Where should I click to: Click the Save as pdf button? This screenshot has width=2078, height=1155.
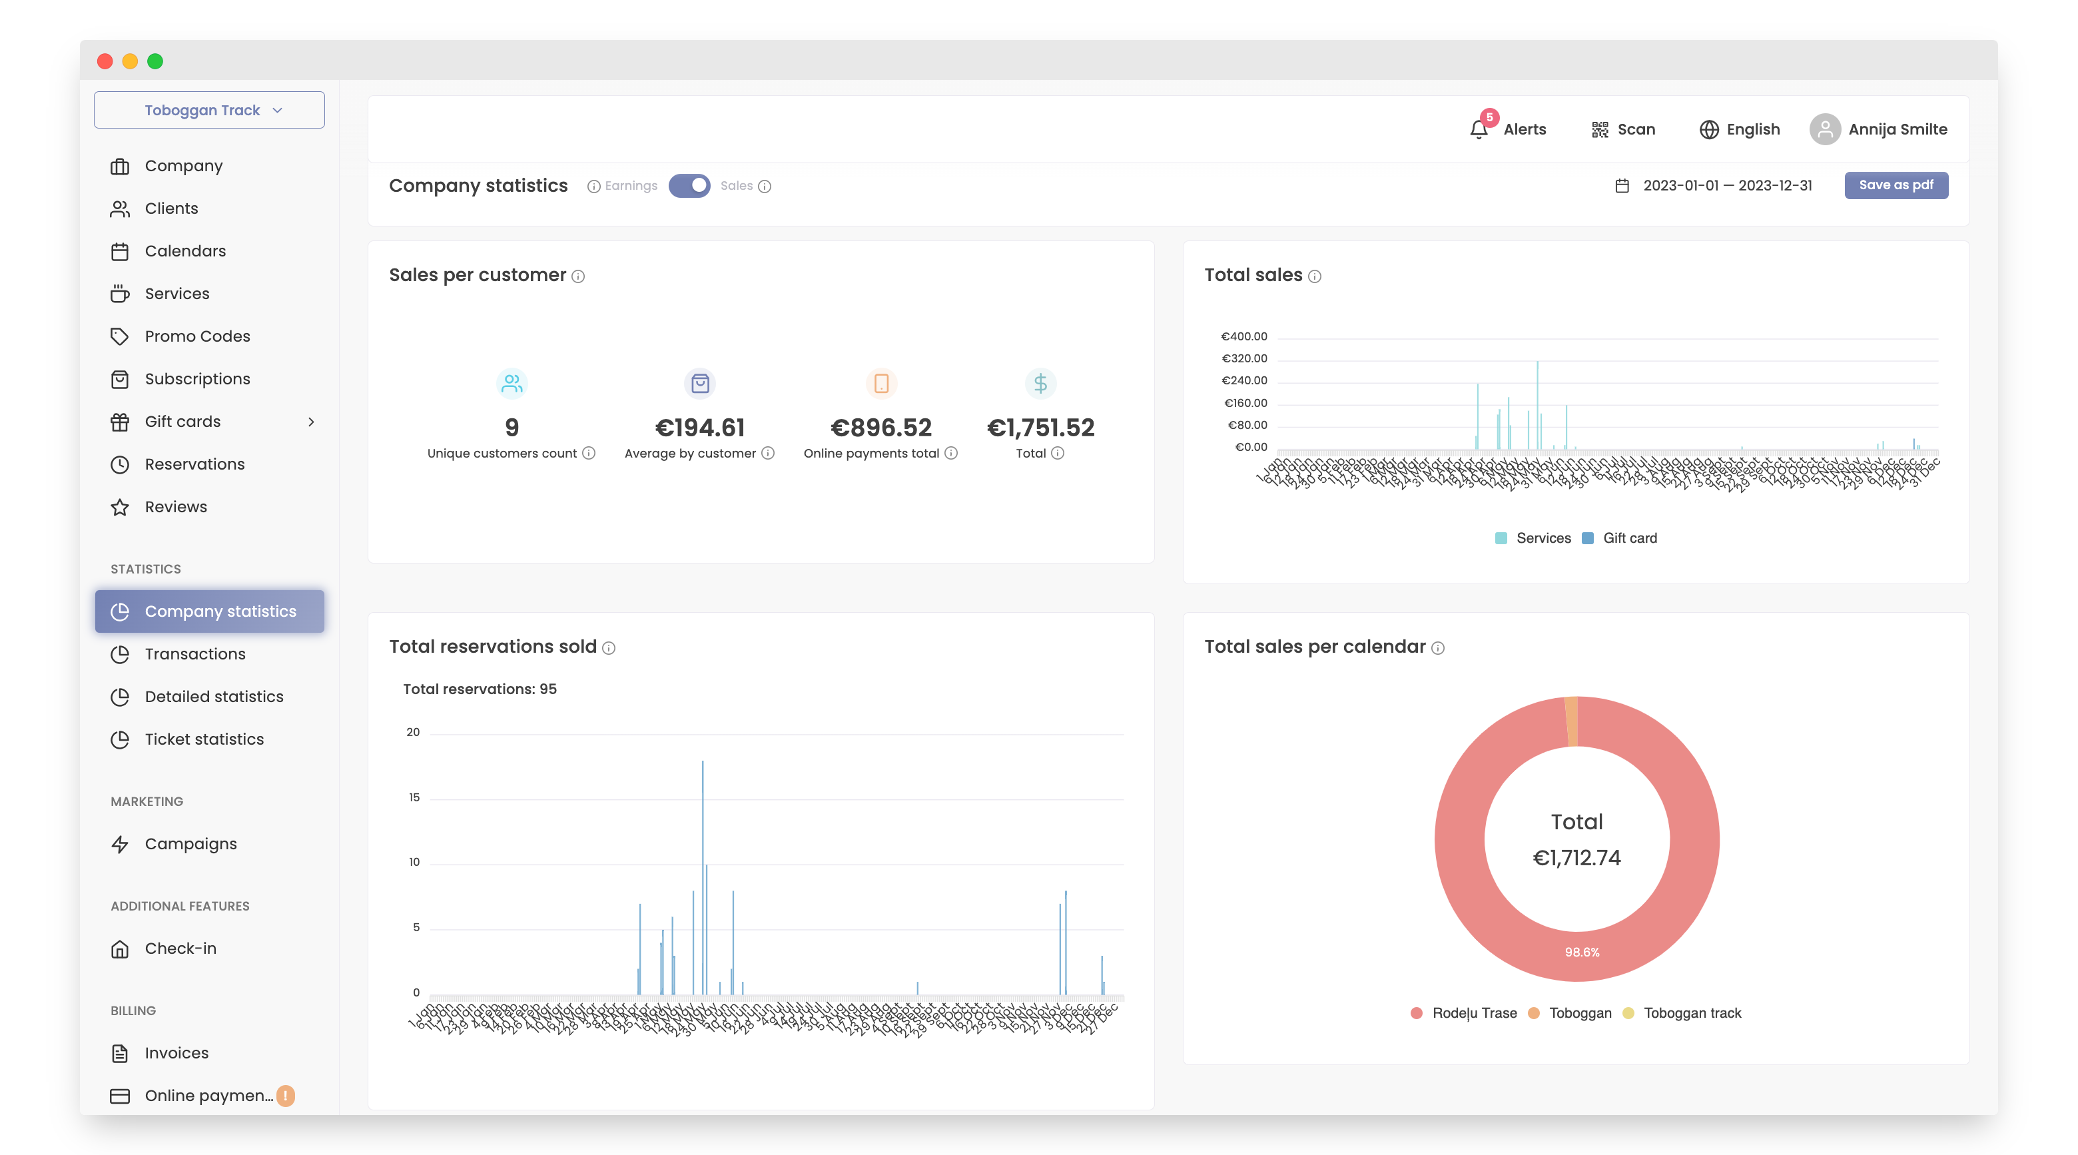click(1895, 185)
